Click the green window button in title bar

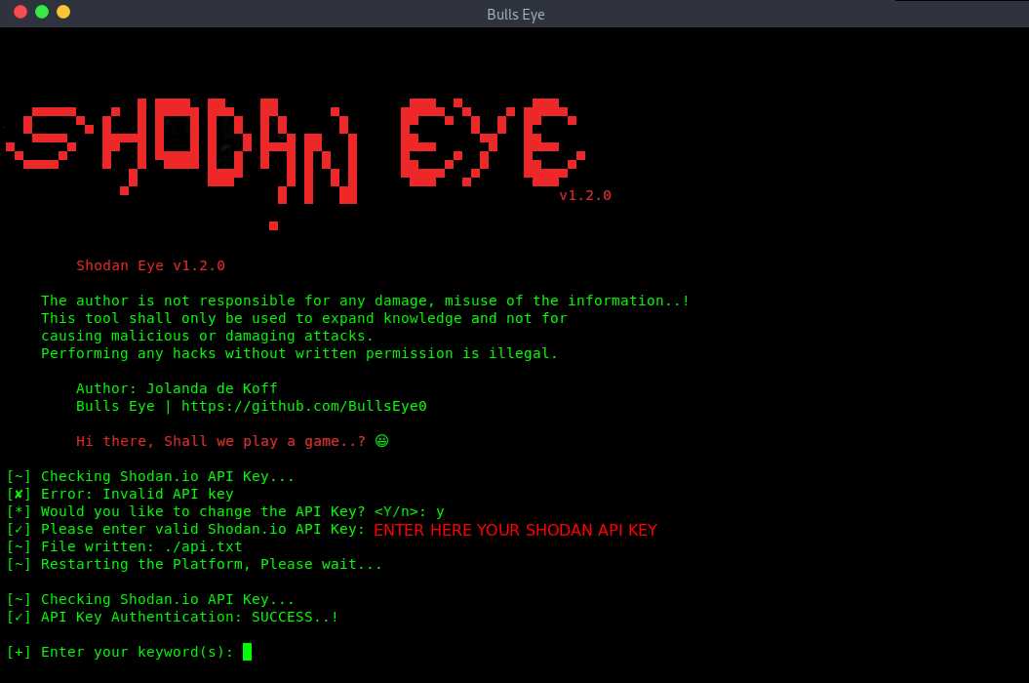pyautogui.click(x=42, y=12)
